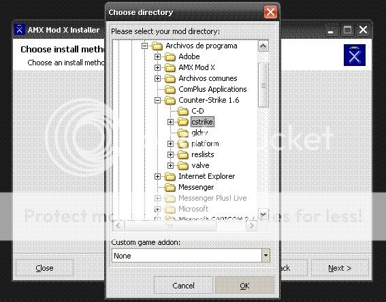The height and width of the screenshot is (302, 386).
Task: Click the Internet Explorer folder icon
Action: (x=170, y=176)
